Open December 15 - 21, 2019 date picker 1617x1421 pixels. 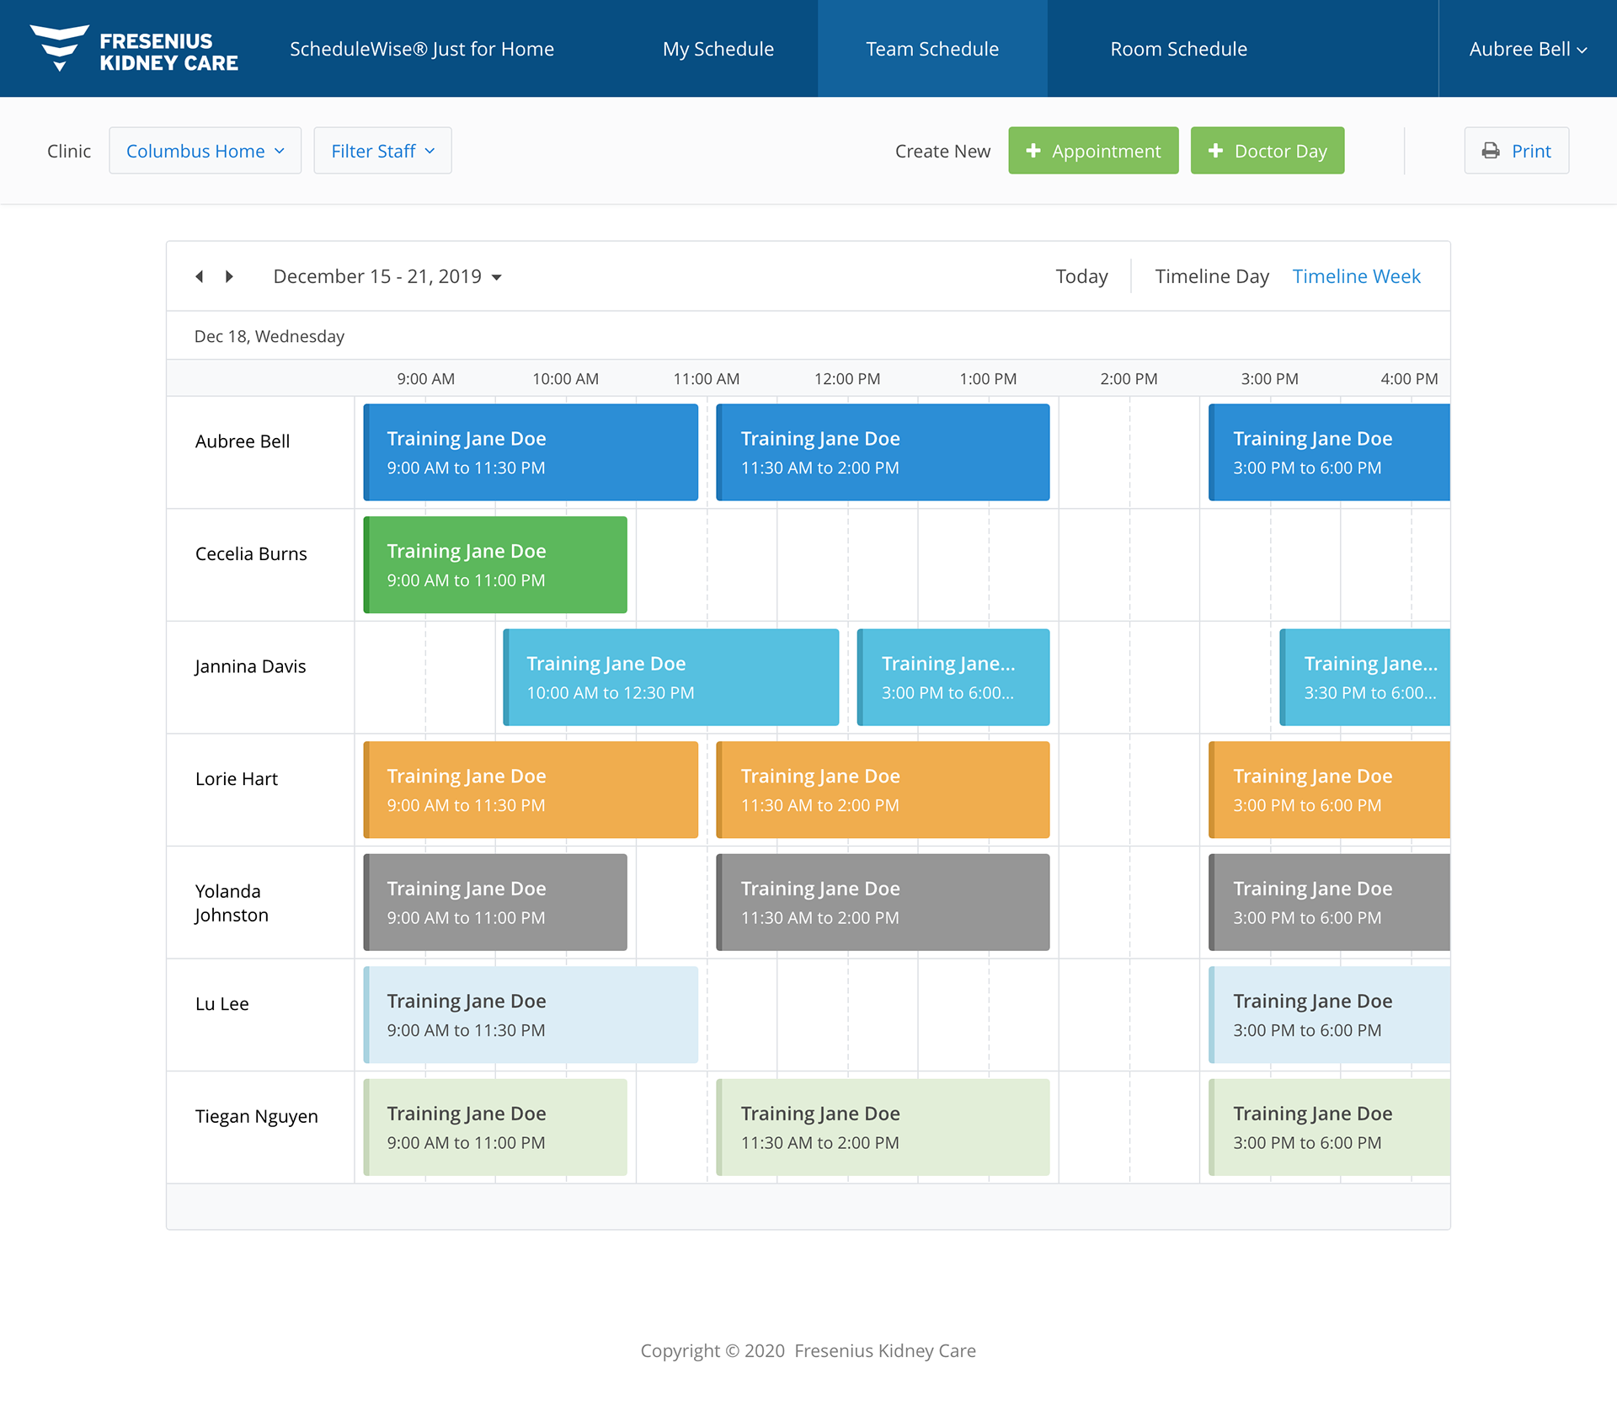(377, 276)
